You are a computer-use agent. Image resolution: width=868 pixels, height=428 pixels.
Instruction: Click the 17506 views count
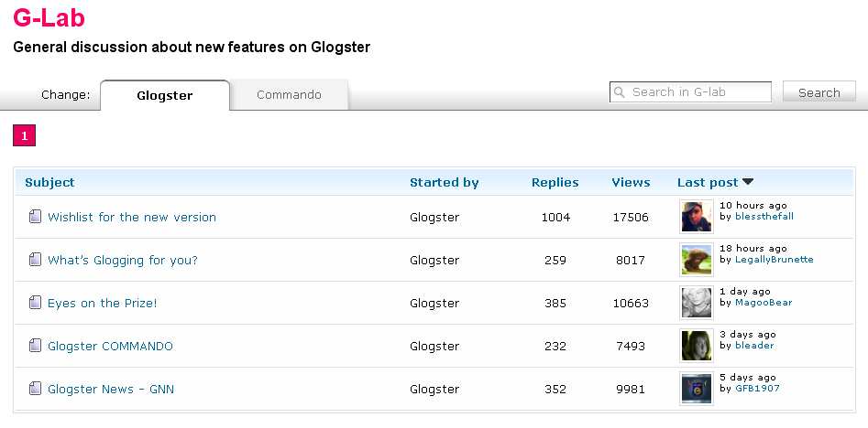click(x=631, y=218)
